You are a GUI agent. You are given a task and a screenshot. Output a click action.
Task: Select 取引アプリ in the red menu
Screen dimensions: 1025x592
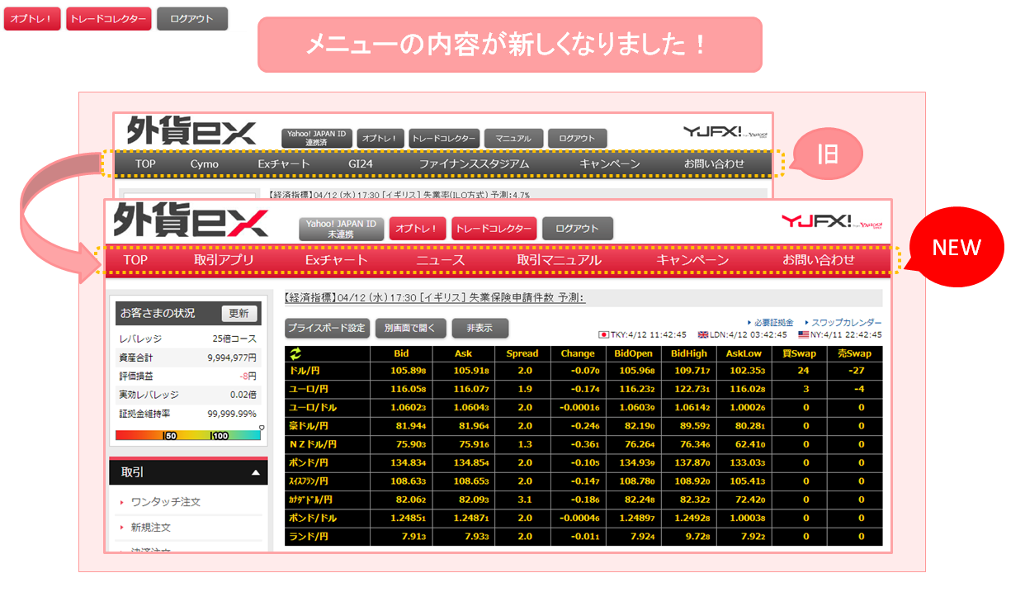[224, 260]
